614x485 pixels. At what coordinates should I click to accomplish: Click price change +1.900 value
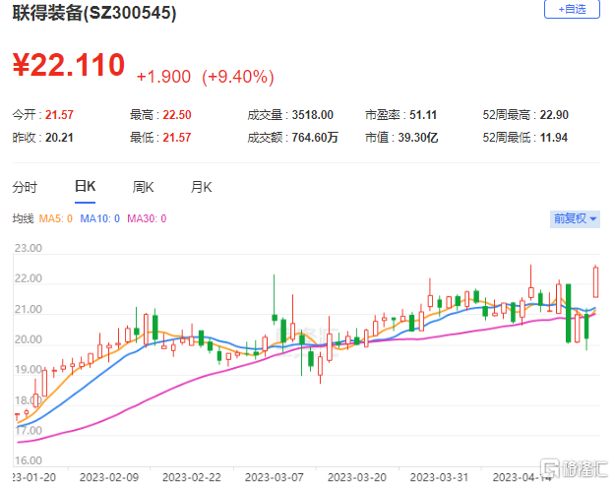click(163, 77)
